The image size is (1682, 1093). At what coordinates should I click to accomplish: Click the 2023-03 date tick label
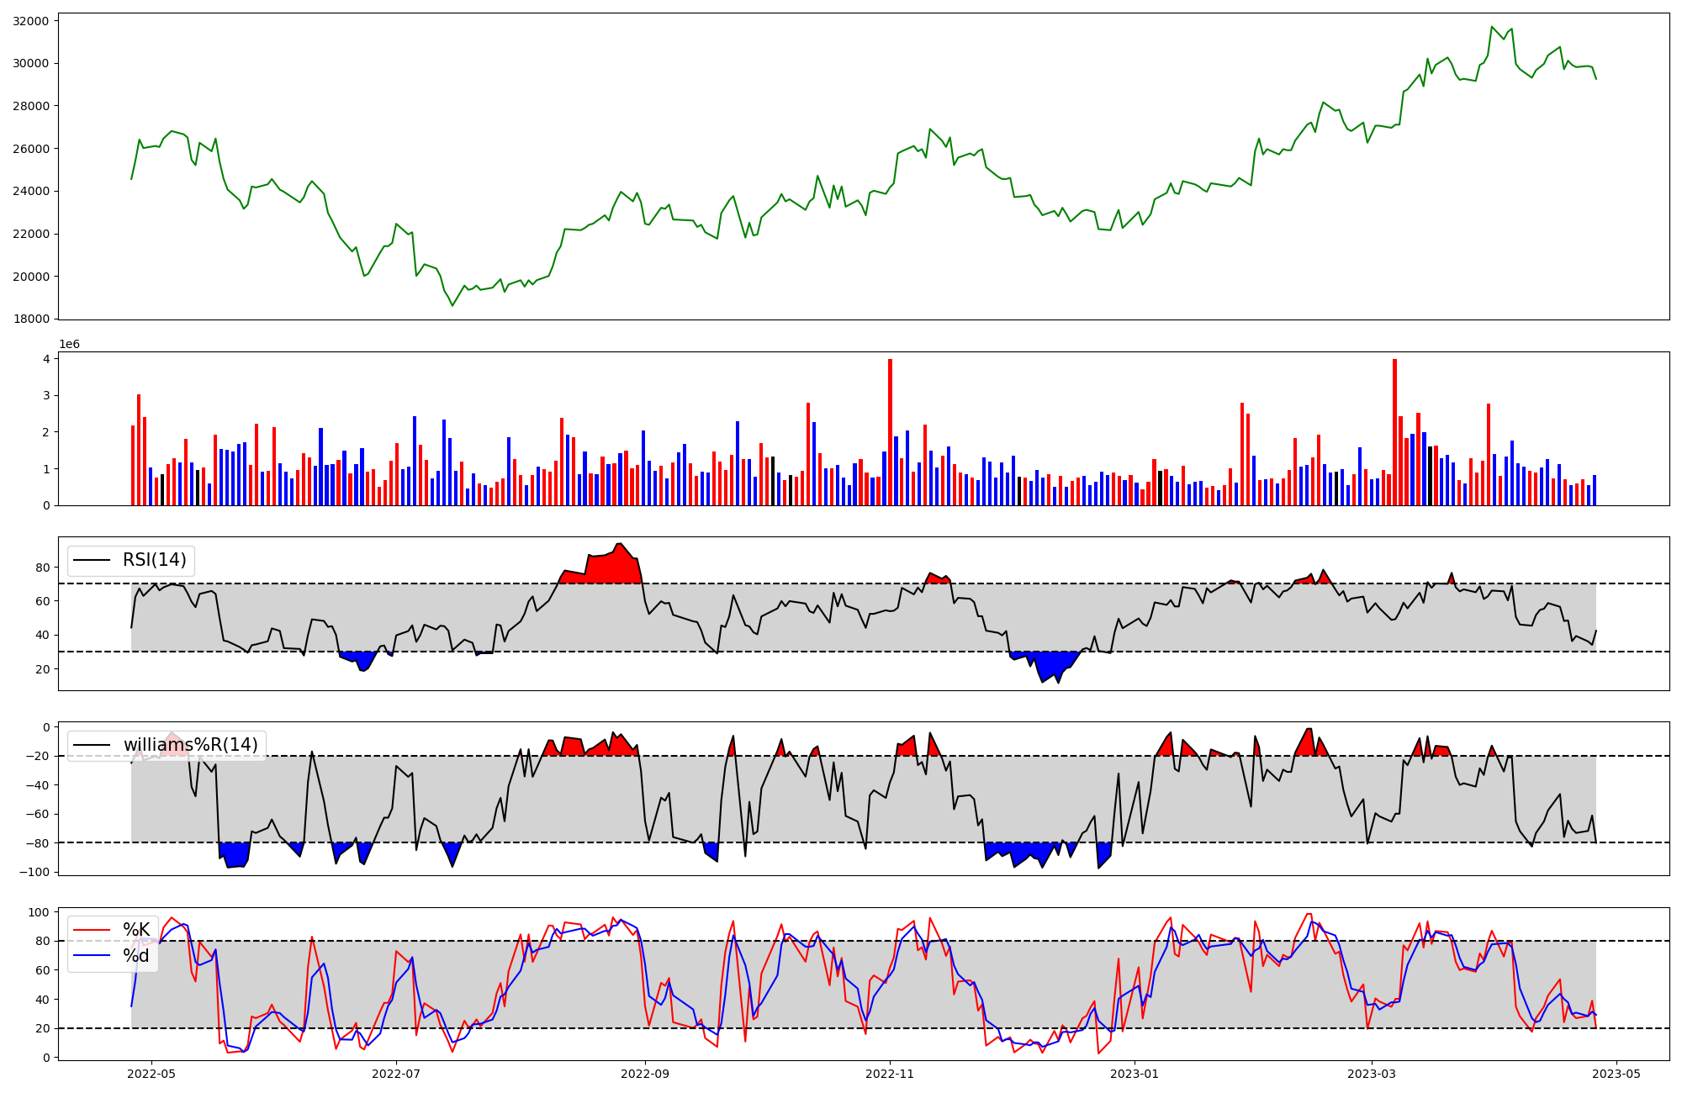coord(1372,1074)
